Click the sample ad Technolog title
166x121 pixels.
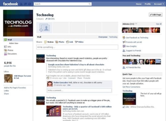pos(127,91)
